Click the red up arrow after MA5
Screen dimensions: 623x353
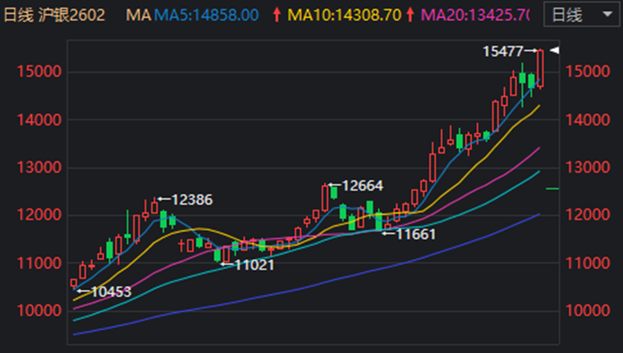point(276,15)
